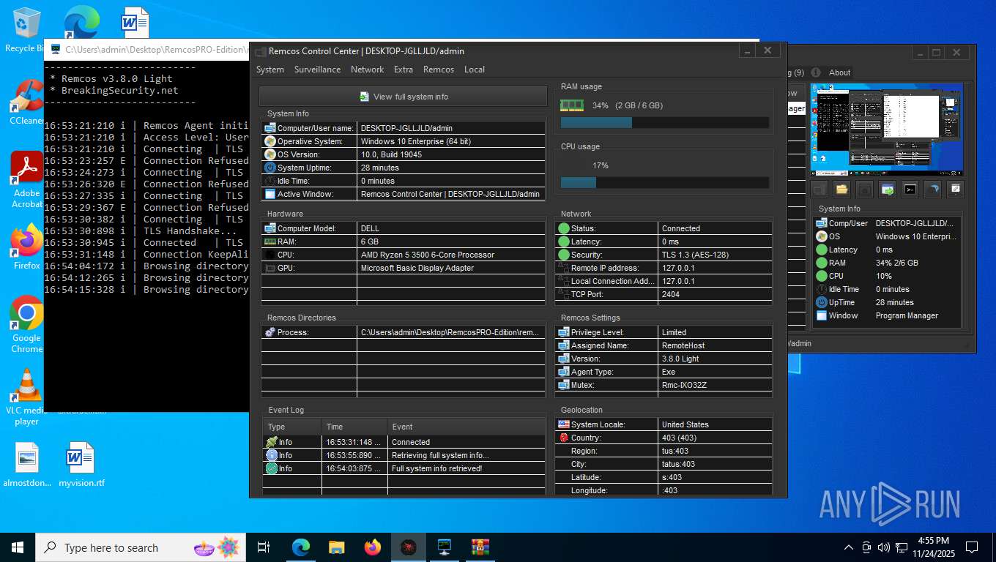This screenshot has height=562, width=996.
Task: Click the Idle Time clock icon
Action: click(x=270, y=181)
